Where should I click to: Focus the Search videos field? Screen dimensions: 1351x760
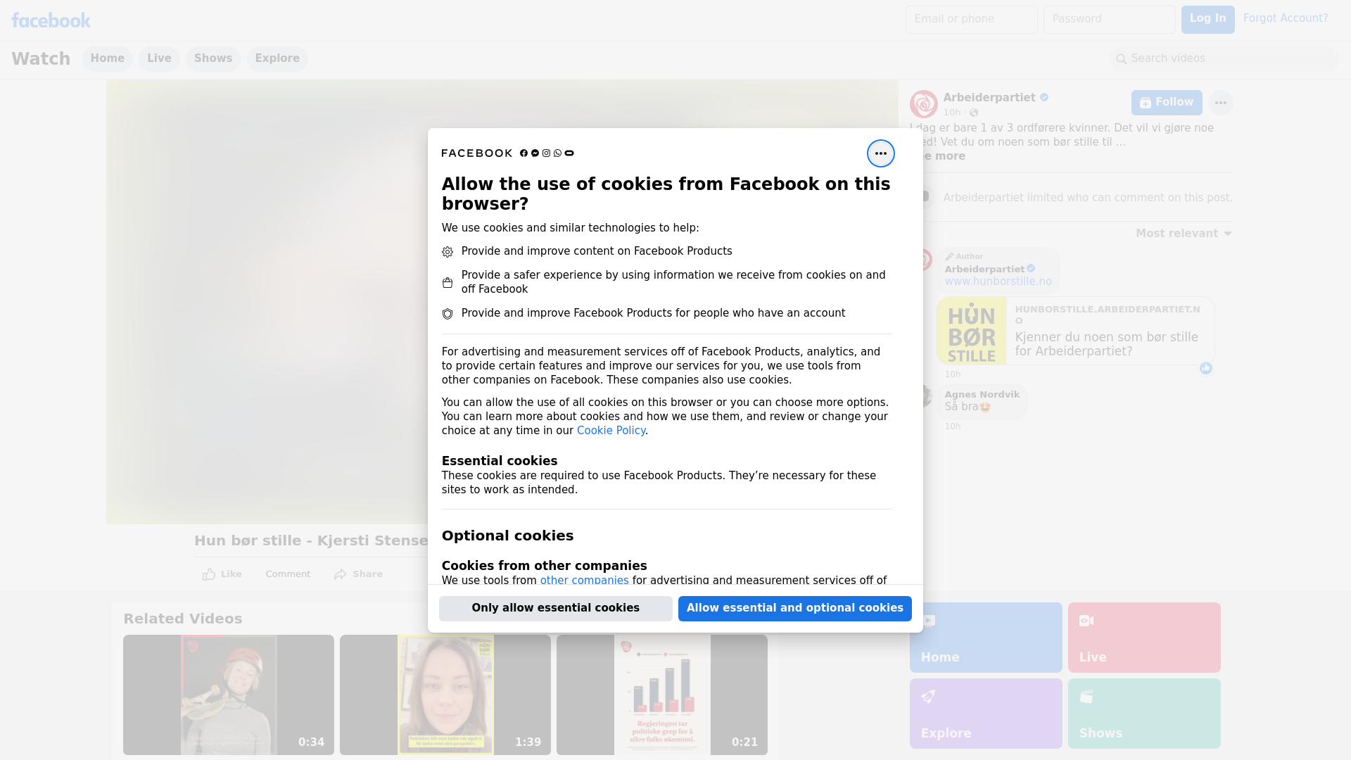click(x=1224, y=59)
